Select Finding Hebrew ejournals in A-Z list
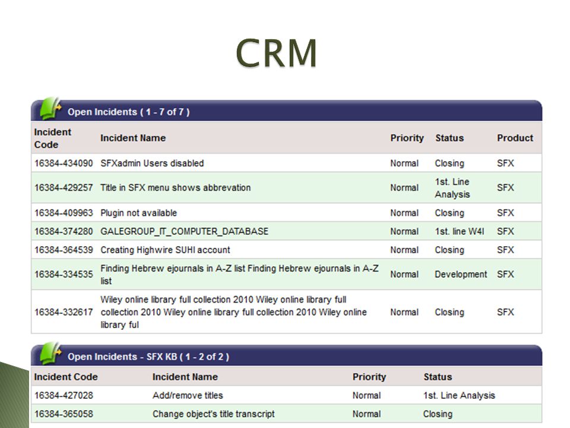570x428 pixels. (x=239, y=275)
